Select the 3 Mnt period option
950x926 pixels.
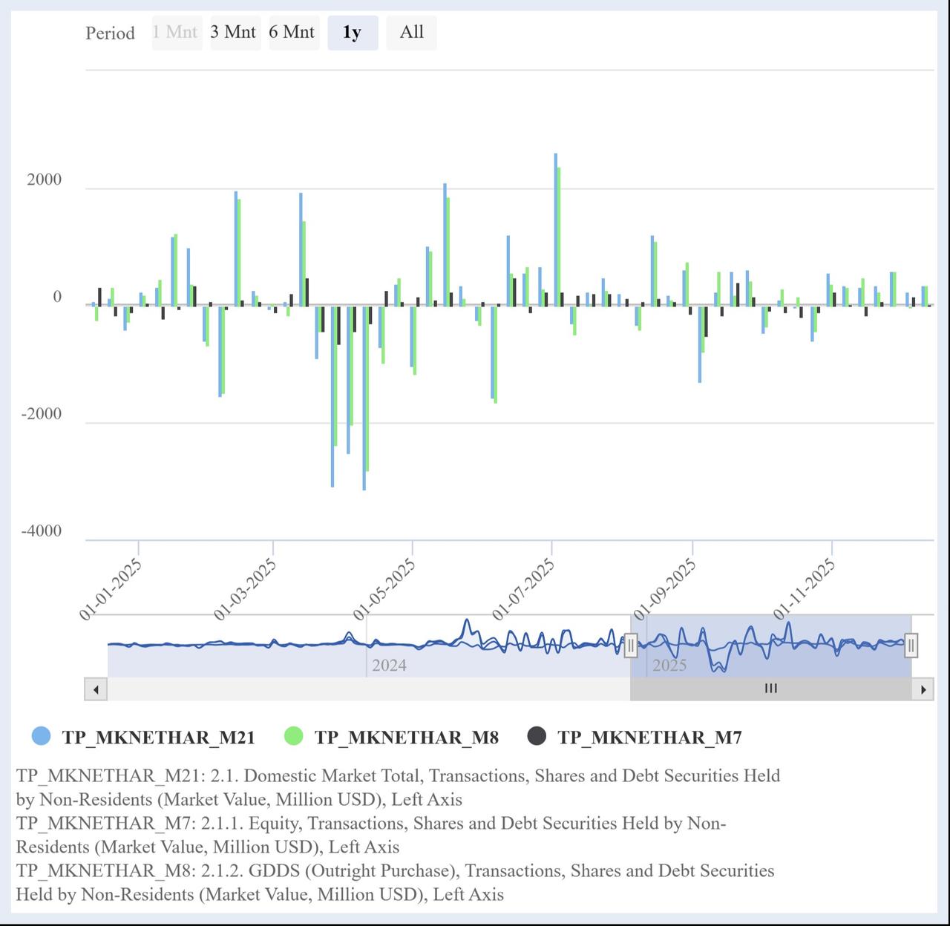coord(235,32)
